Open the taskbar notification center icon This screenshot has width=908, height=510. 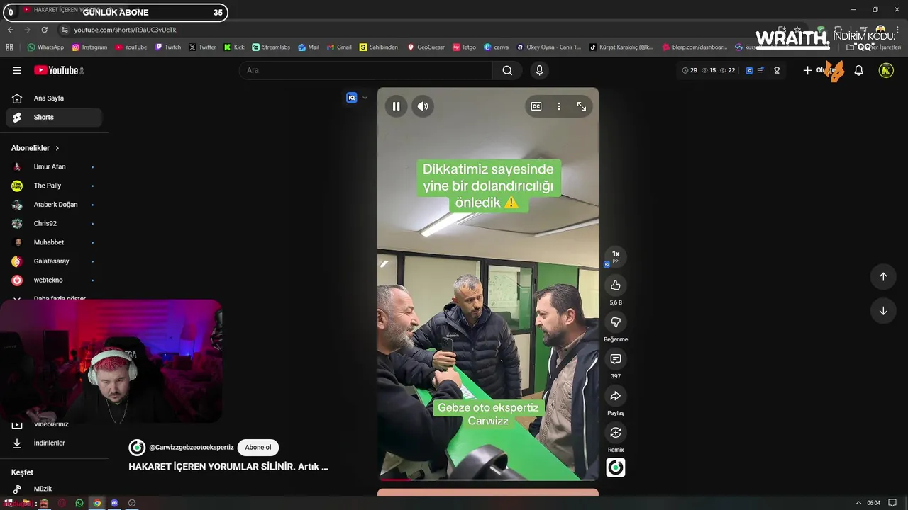(x=892, y=503)
